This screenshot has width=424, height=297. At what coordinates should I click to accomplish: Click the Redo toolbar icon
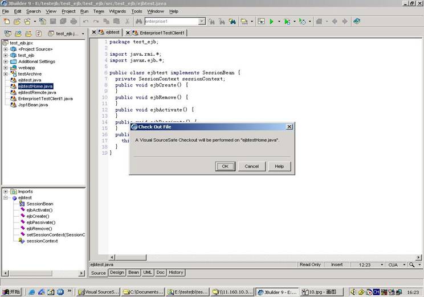(x=96, y=21)
